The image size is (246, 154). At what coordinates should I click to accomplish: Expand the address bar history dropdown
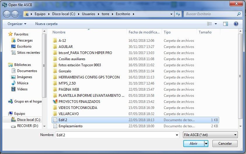(172, 14)
